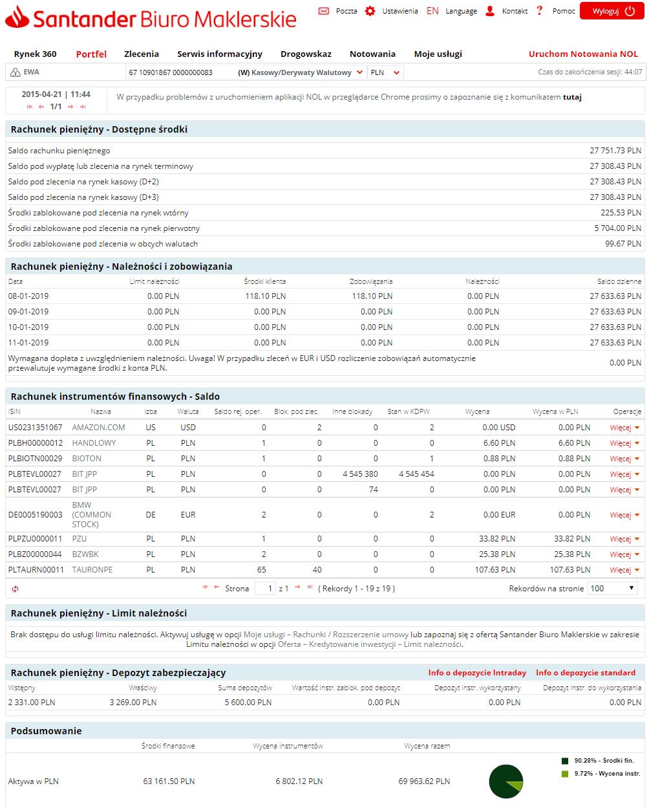Go to previous page of instruments table

point(217,587)
